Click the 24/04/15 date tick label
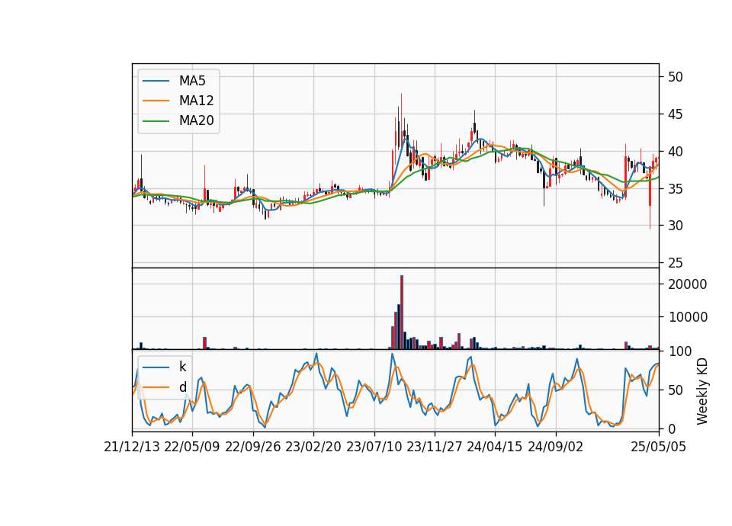The width and height of the screenshot is (732, 526). [495, 447]
